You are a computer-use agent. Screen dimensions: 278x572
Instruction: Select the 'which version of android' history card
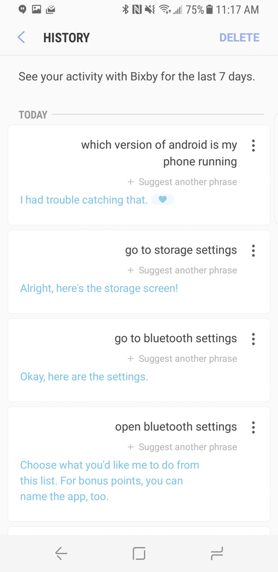click(139, 175)
